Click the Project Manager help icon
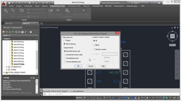The width and height of the screenshot is (181, 101). coord(31,32)
